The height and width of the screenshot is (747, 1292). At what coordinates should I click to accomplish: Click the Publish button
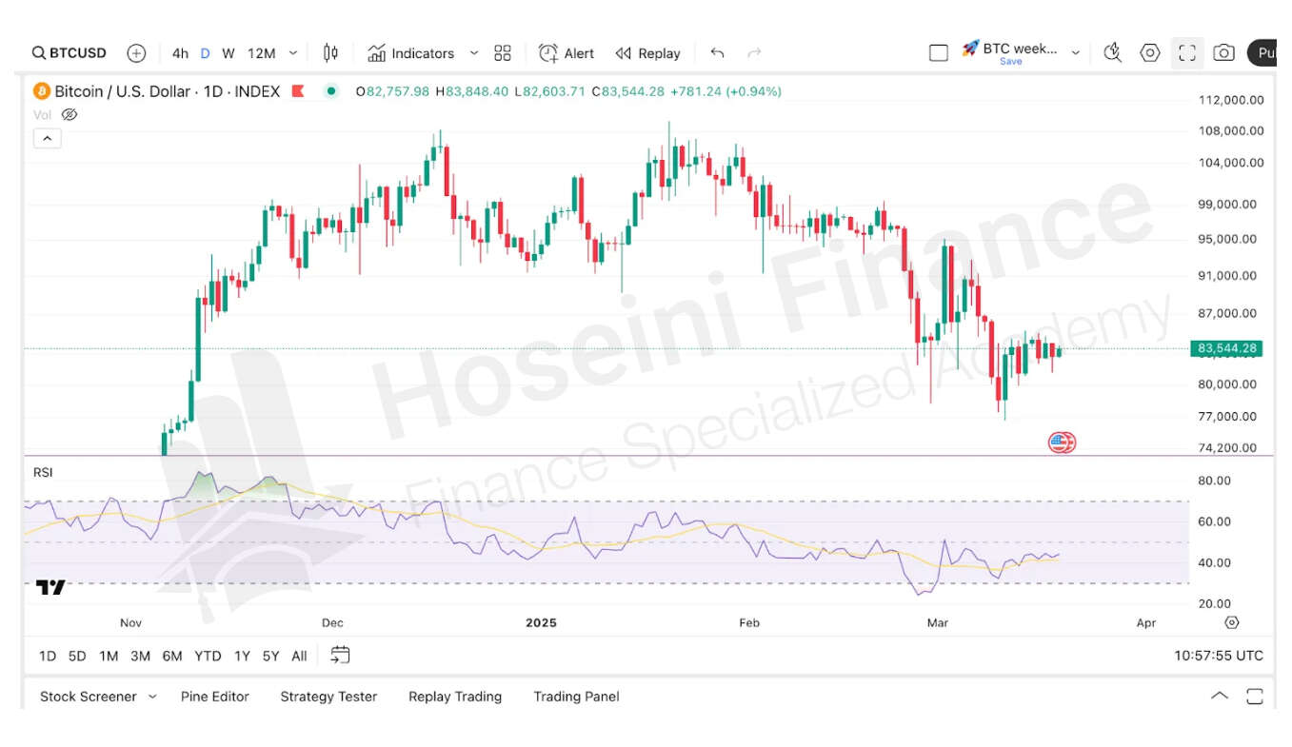(1262, 53)
